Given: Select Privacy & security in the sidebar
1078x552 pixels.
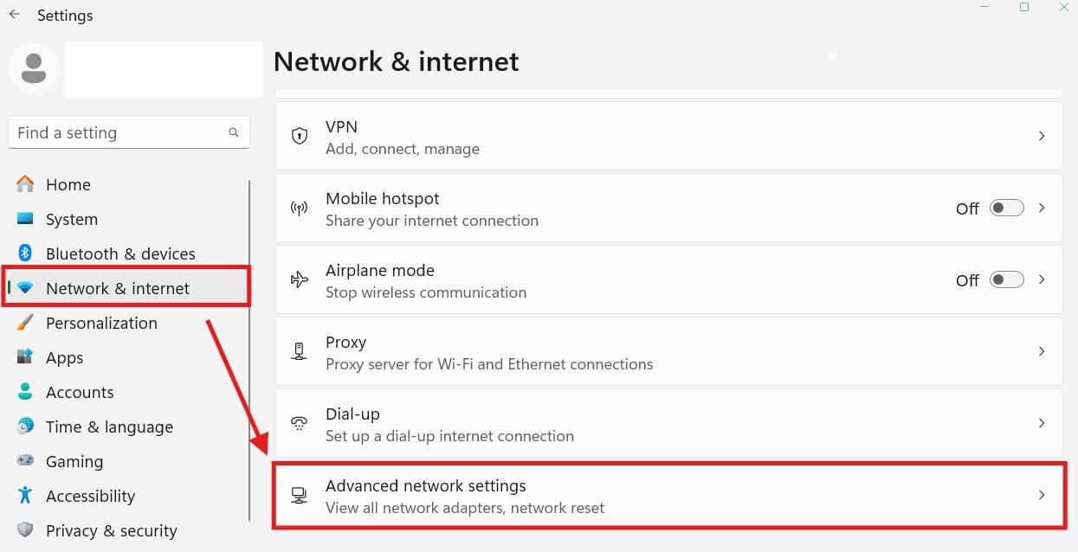Looking at the screenshot, I should [x=111, y=530].
